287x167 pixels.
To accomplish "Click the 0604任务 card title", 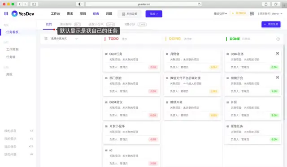I will 237,54.
